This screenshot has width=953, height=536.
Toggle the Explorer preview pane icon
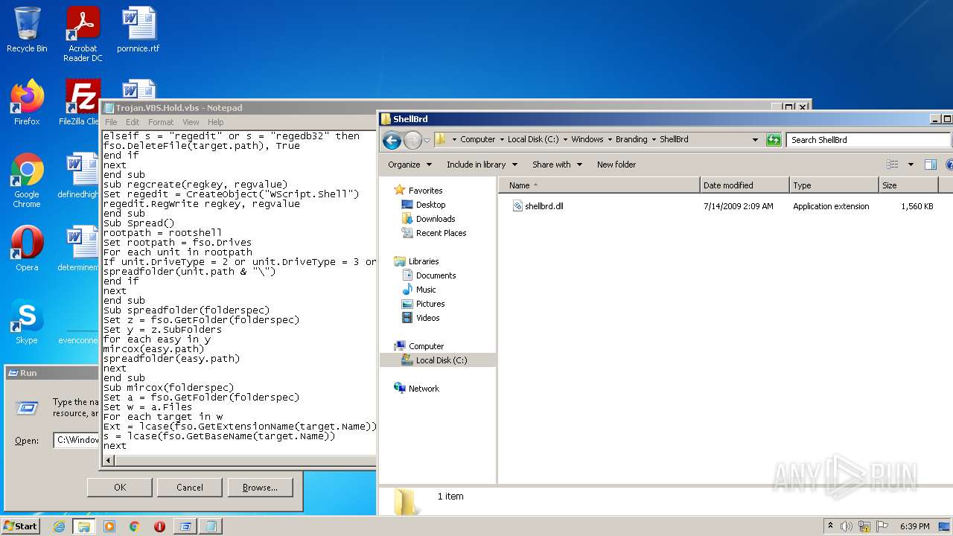coord(930,165)
